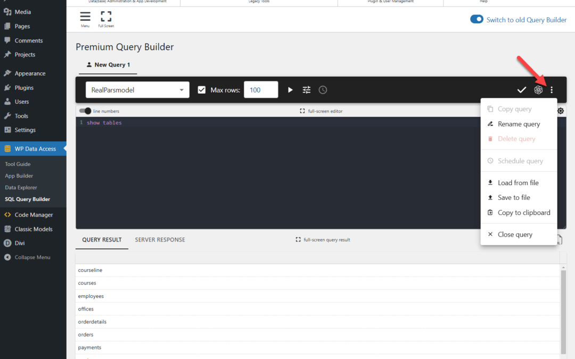Select the New Query 1 tab
Screen dimensions: 575x359
(108, 65)
